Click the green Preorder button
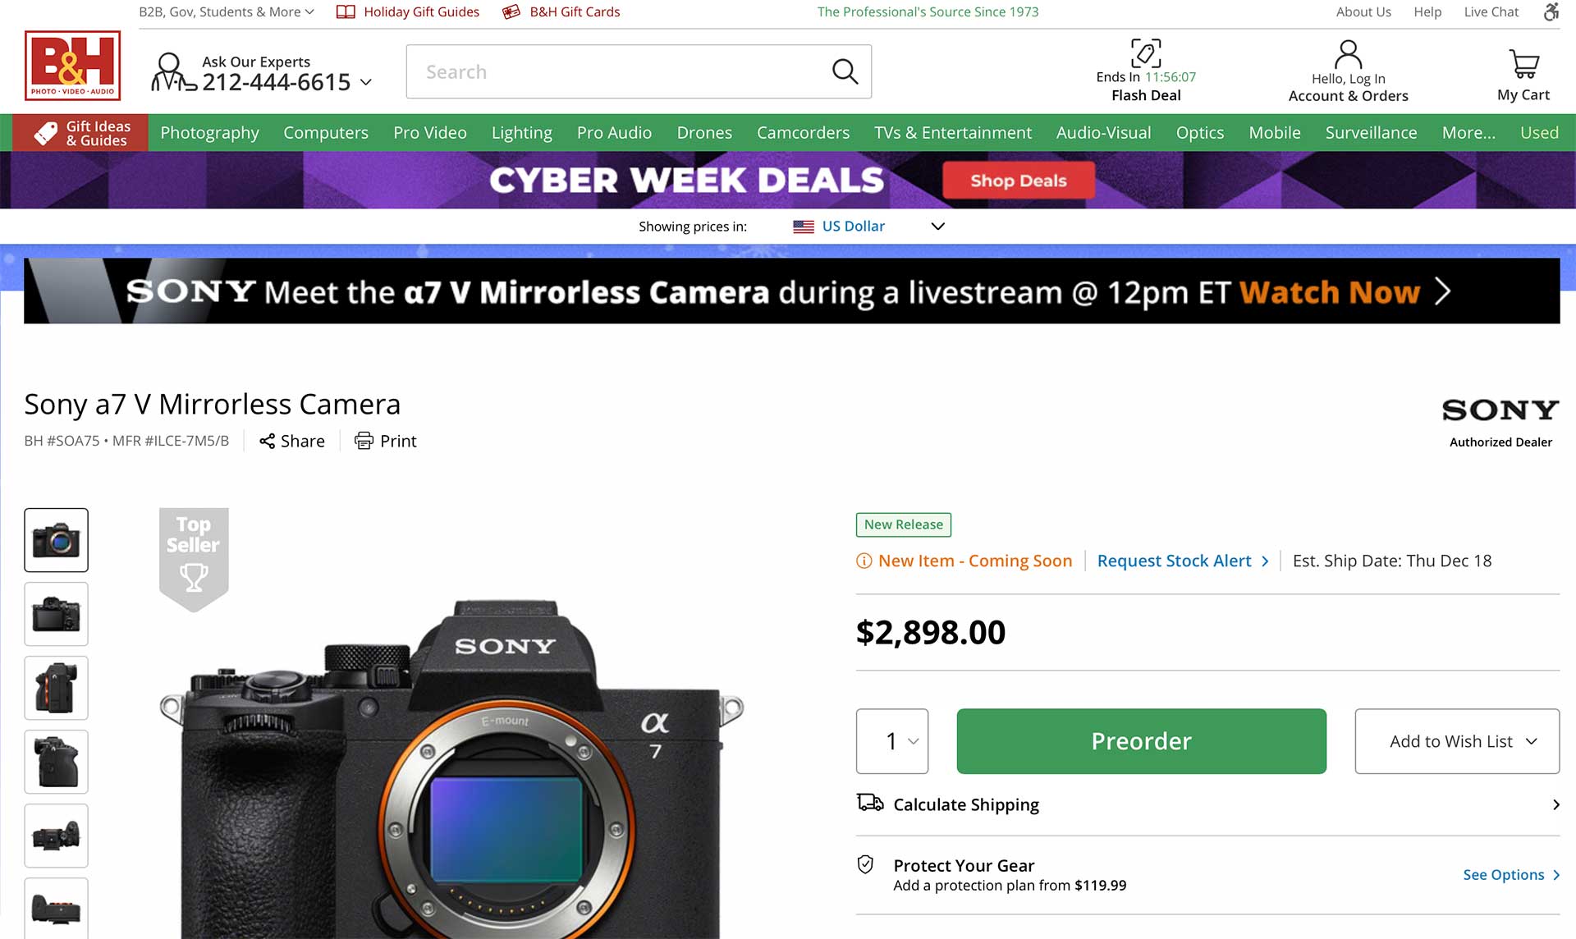Image resolution: width=1576 pixels, height=939 pixels. coord(1141,741)
